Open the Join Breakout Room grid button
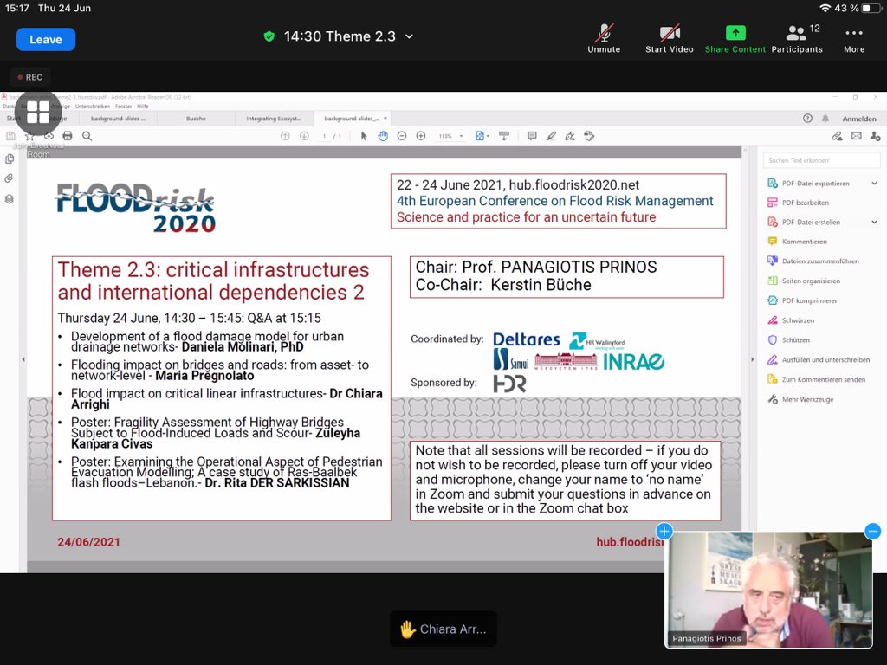887x665 pixels. click(38, 112)
